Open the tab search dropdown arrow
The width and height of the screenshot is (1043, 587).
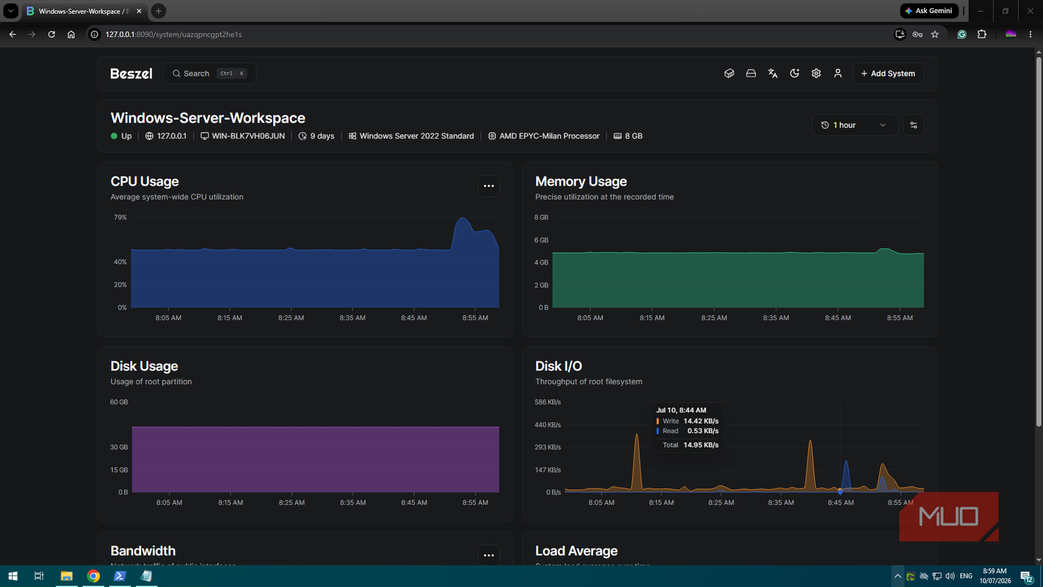(11, 10)
